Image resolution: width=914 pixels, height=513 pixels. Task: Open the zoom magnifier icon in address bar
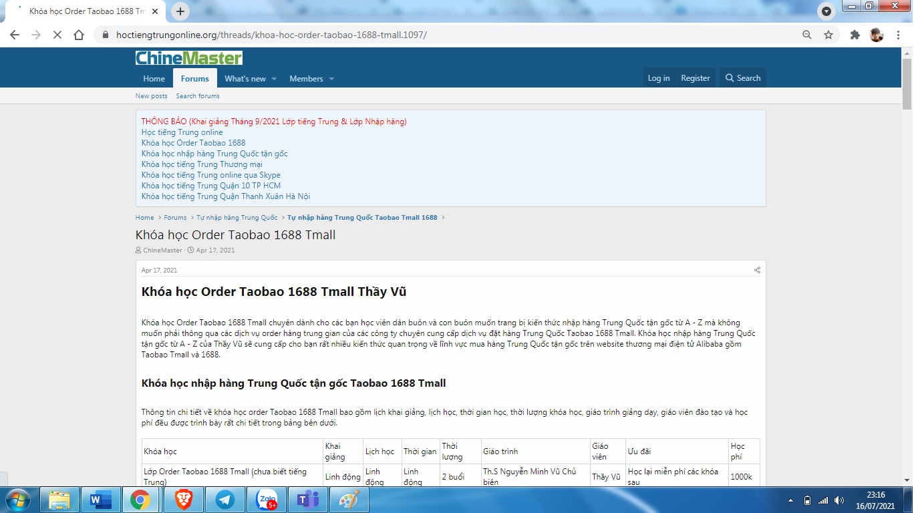click(807, 35)
